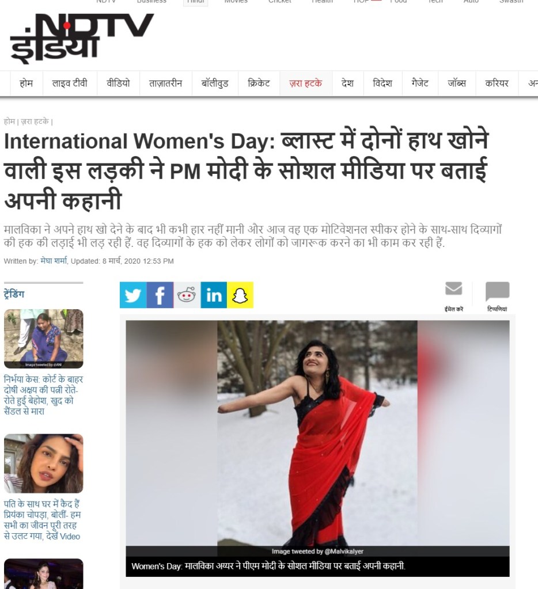The width and height of the screenshot is (538, 589).
Task: Email this article envelope icon
Action: pyautogui.click(x=454, y=288)
